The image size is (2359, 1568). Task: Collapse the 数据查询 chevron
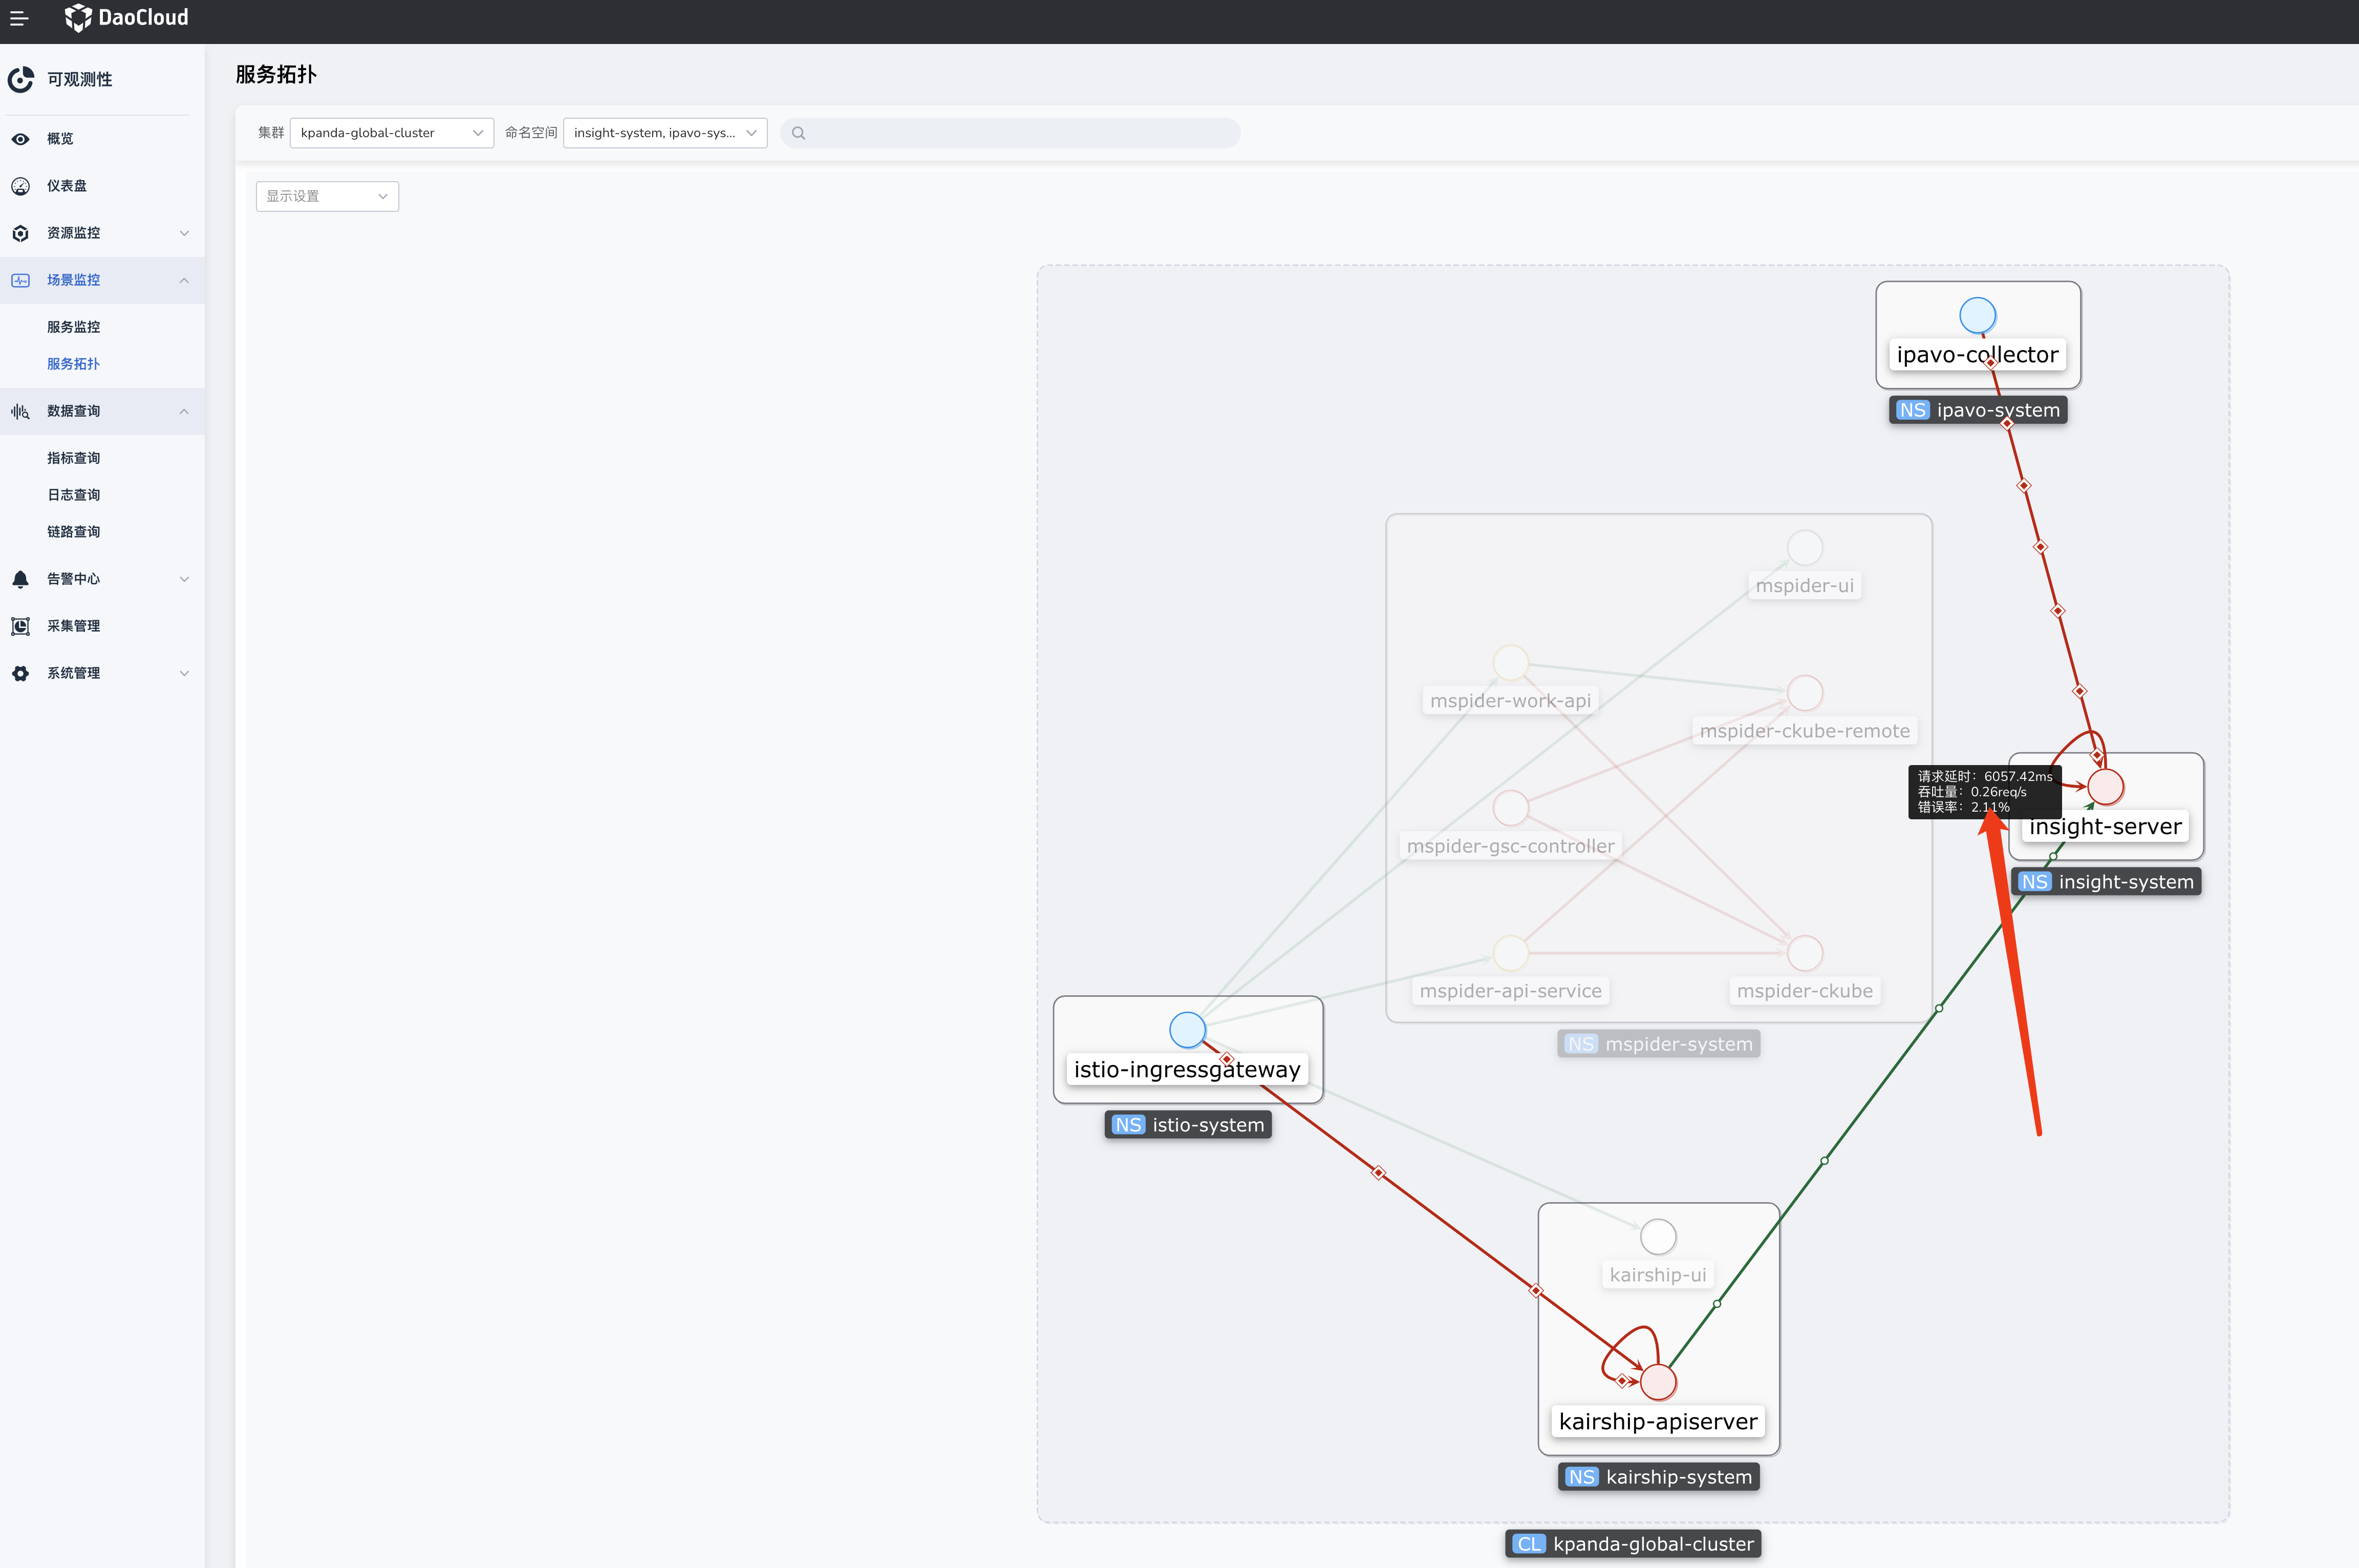[x=184, y=411]
